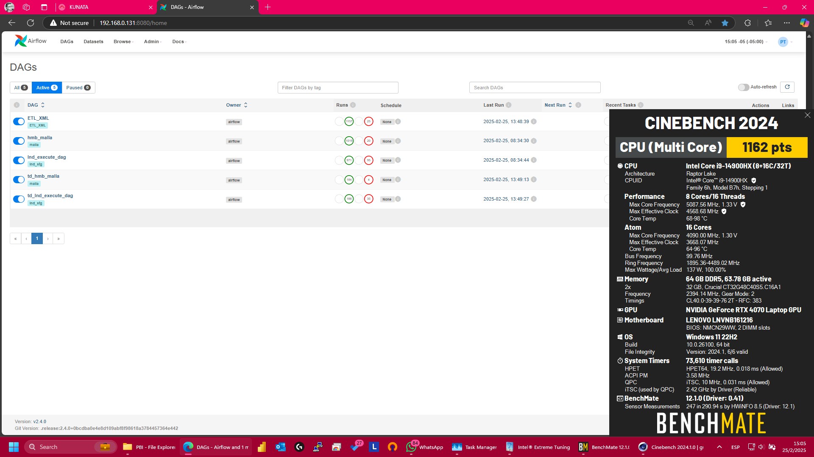Open the td_hmb_malla DAG link
This screenshot has height=457, width=814.
(x=43, y=176)
